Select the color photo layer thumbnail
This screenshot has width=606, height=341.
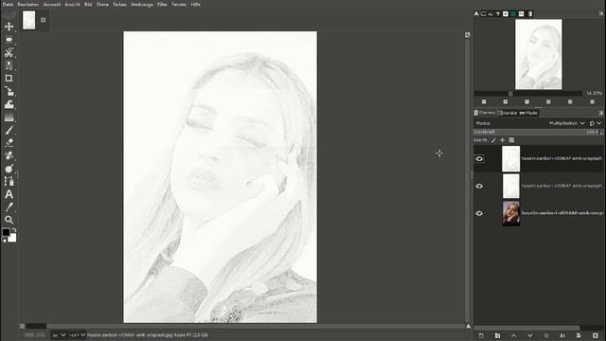[x=511, y=213]
